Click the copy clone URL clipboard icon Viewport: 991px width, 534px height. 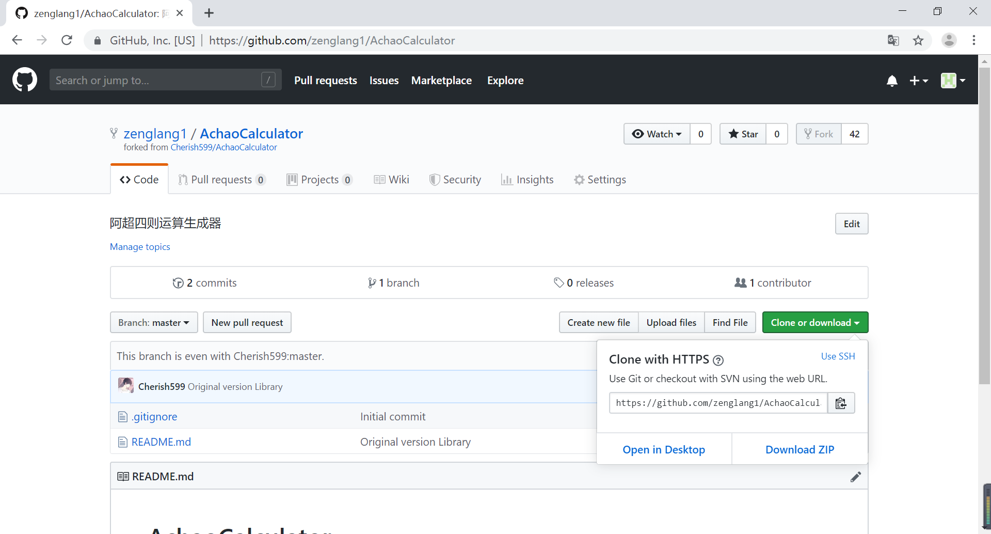tap(841, 403)
